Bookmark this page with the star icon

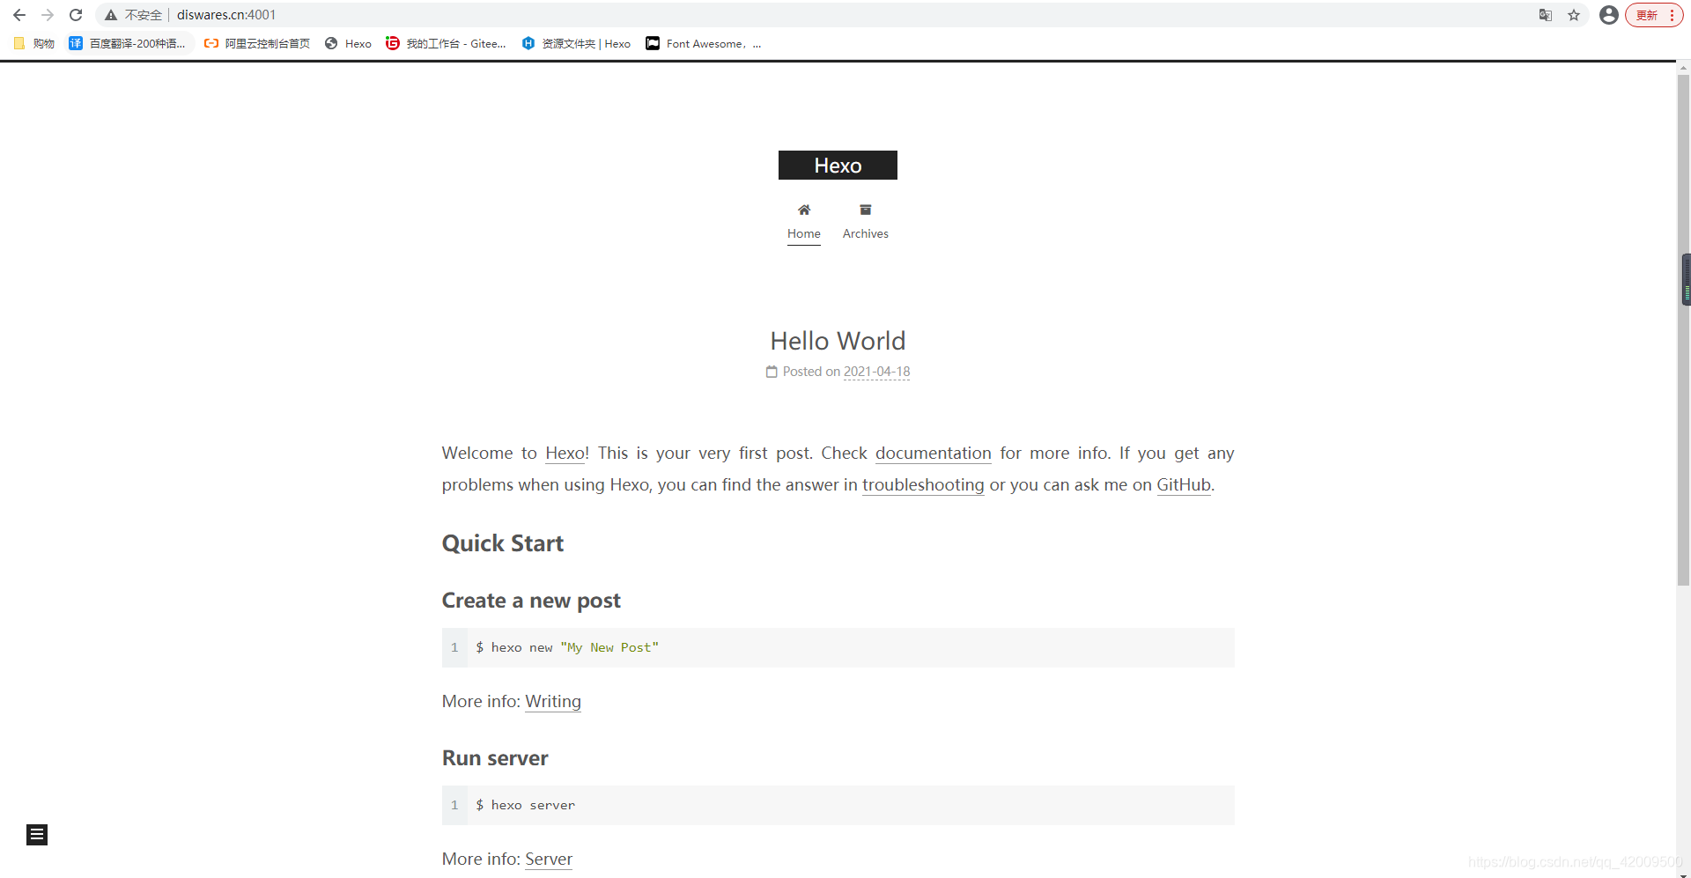[x=1574, y=15]
